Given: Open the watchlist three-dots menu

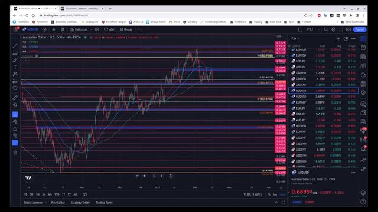Looking at the screenshot, I should coord(353,38).
